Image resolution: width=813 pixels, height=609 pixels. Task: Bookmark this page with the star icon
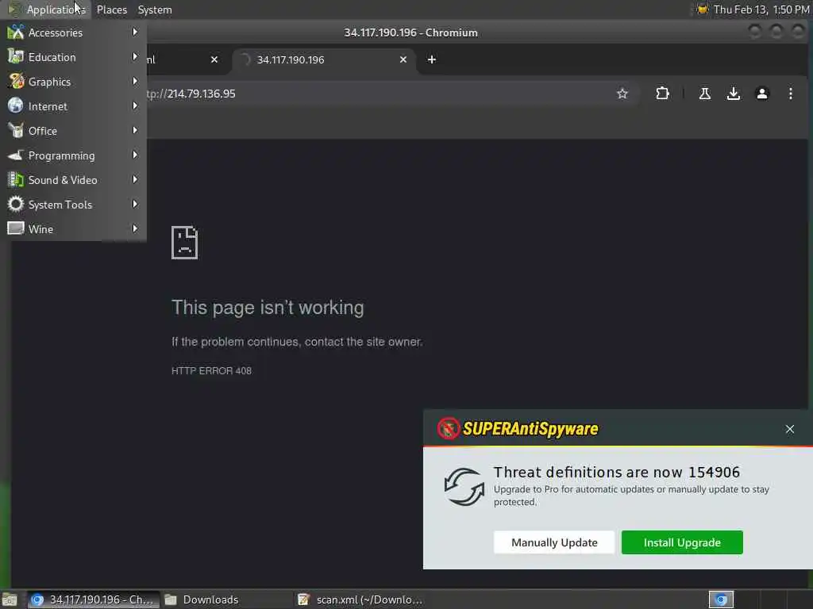pos(622,94)
